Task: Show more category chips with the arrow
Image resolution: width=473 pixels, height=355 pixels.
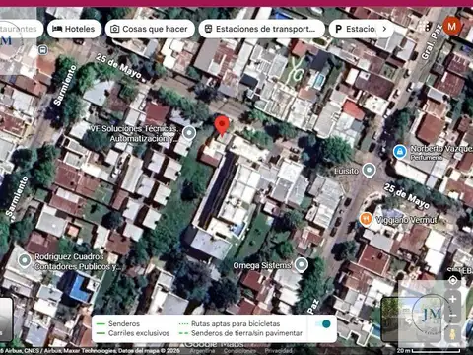Action: pos(384,29)
